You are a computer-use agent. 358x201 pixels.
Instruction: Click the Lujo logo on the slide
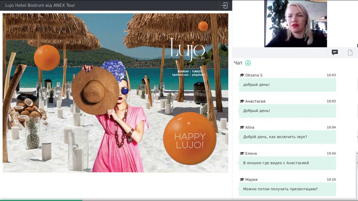[x=188, y=50]
